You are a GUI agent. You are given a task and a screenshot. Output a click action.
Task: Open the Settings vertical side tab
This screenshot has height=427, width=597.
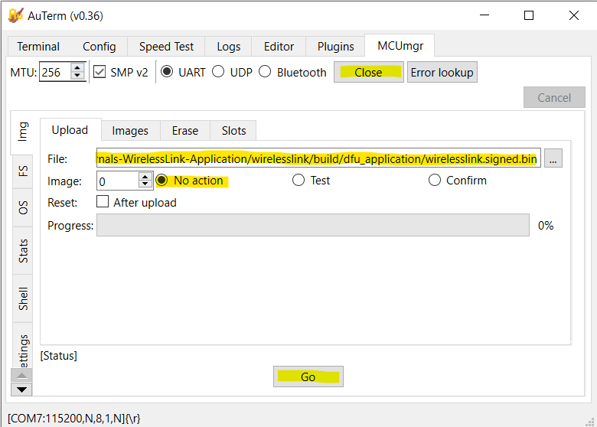[23, 346]
